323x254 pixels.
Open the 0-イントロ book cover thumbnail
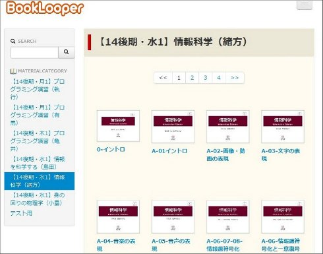pos(118,126)
